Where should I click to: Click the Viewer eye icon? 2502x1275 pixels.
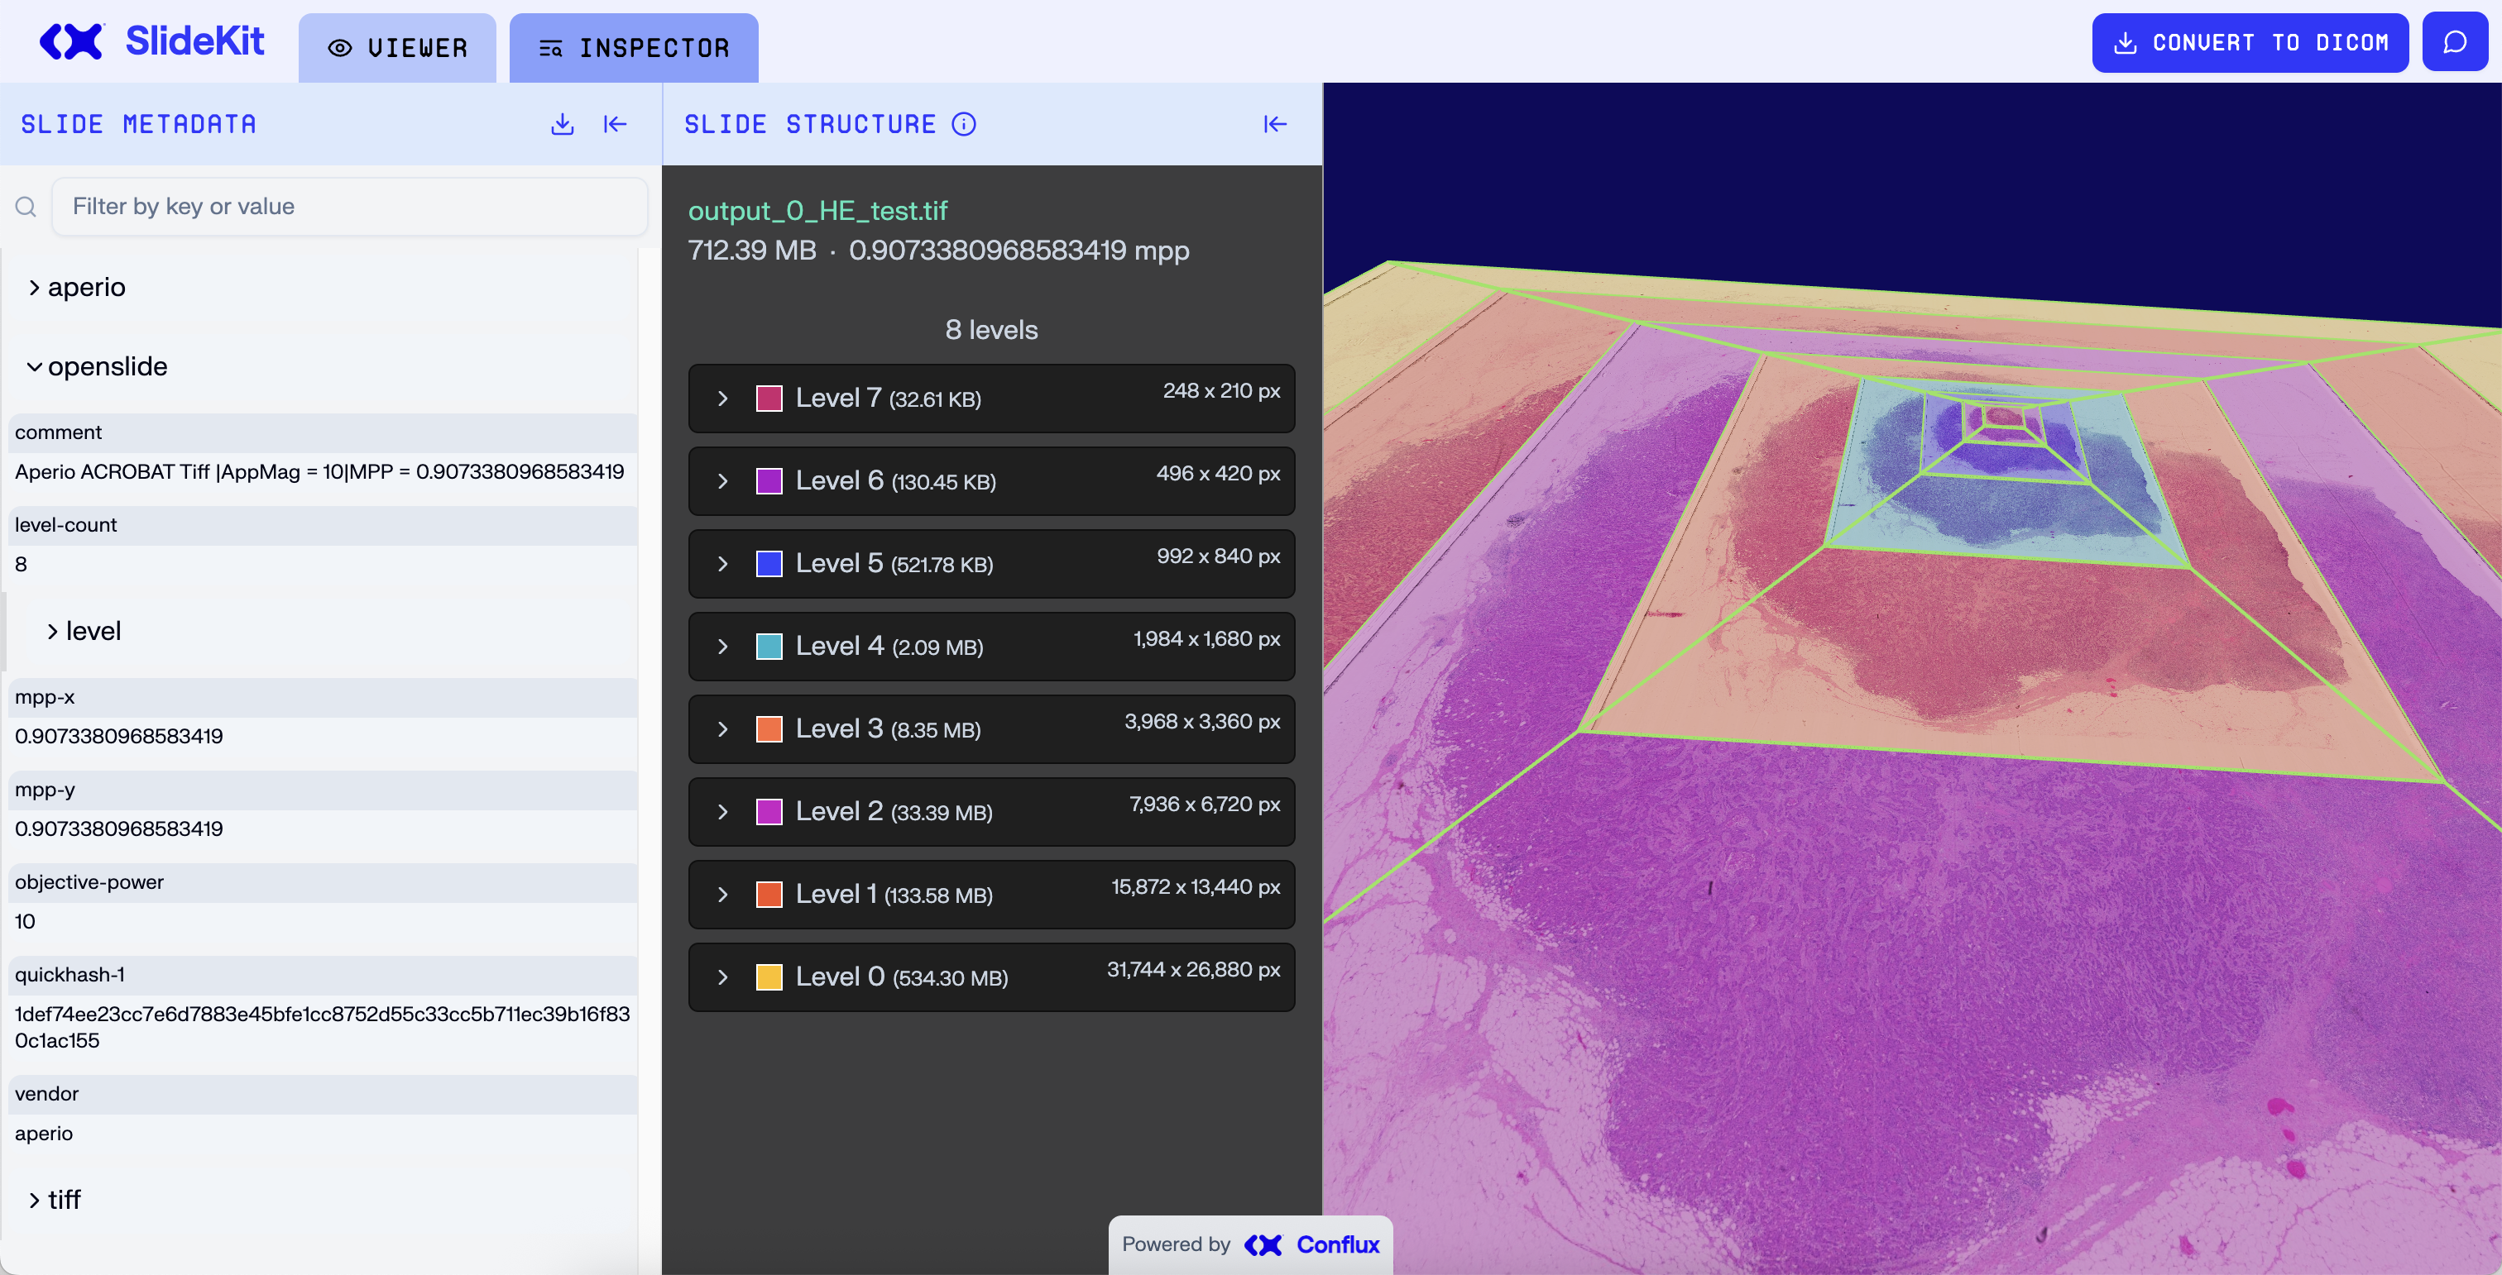338,48
